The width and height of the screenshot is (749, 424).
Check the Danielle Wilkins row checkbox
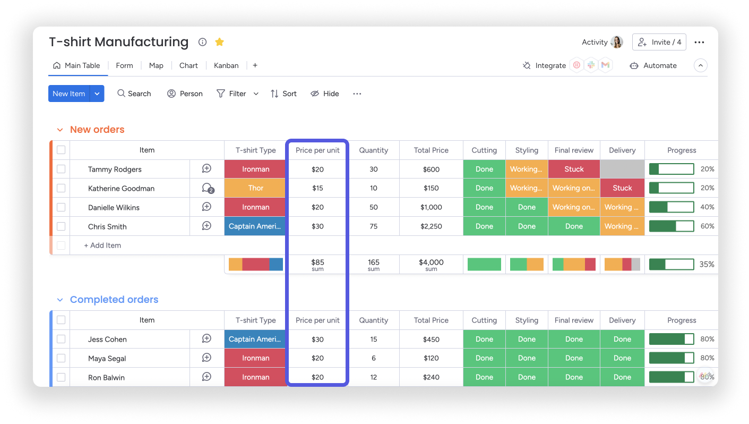click(61, 207)
